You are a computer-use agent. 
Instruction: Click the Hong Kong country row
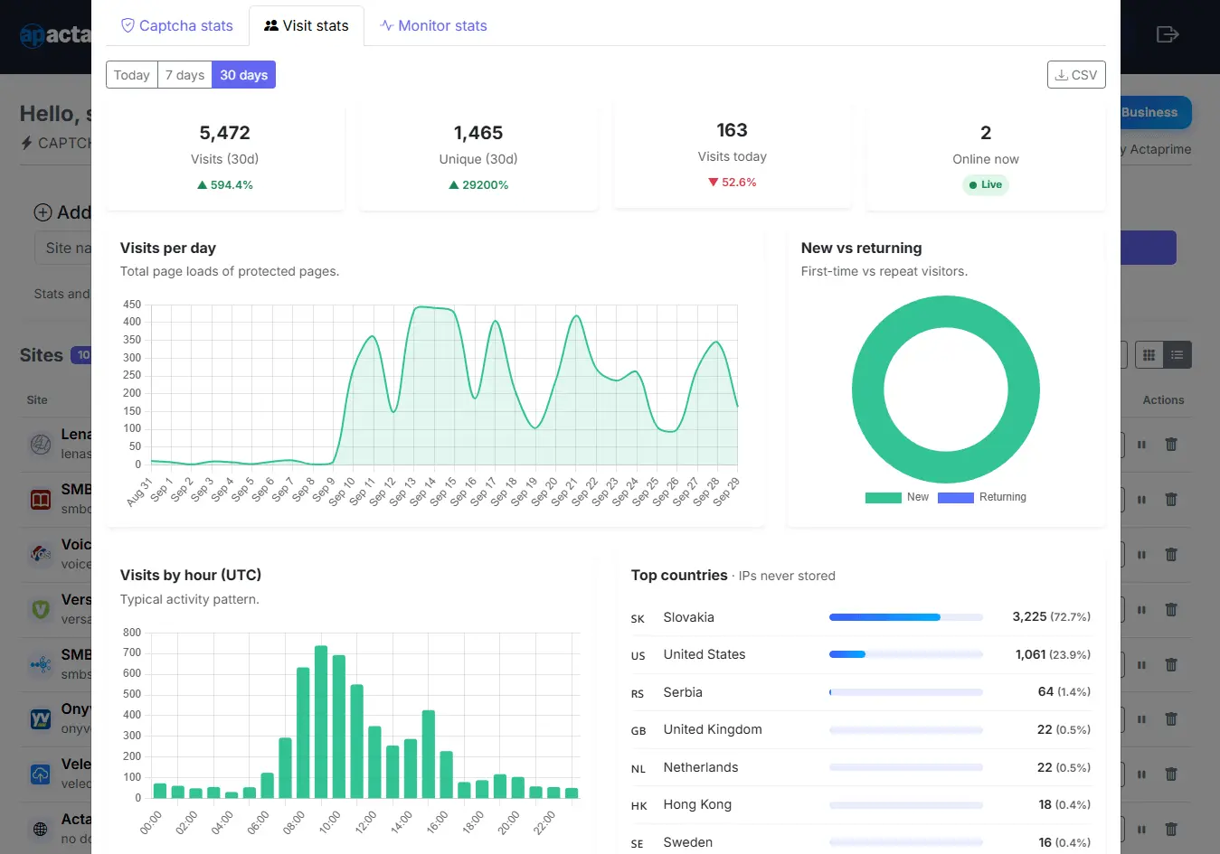click(861, 804)
